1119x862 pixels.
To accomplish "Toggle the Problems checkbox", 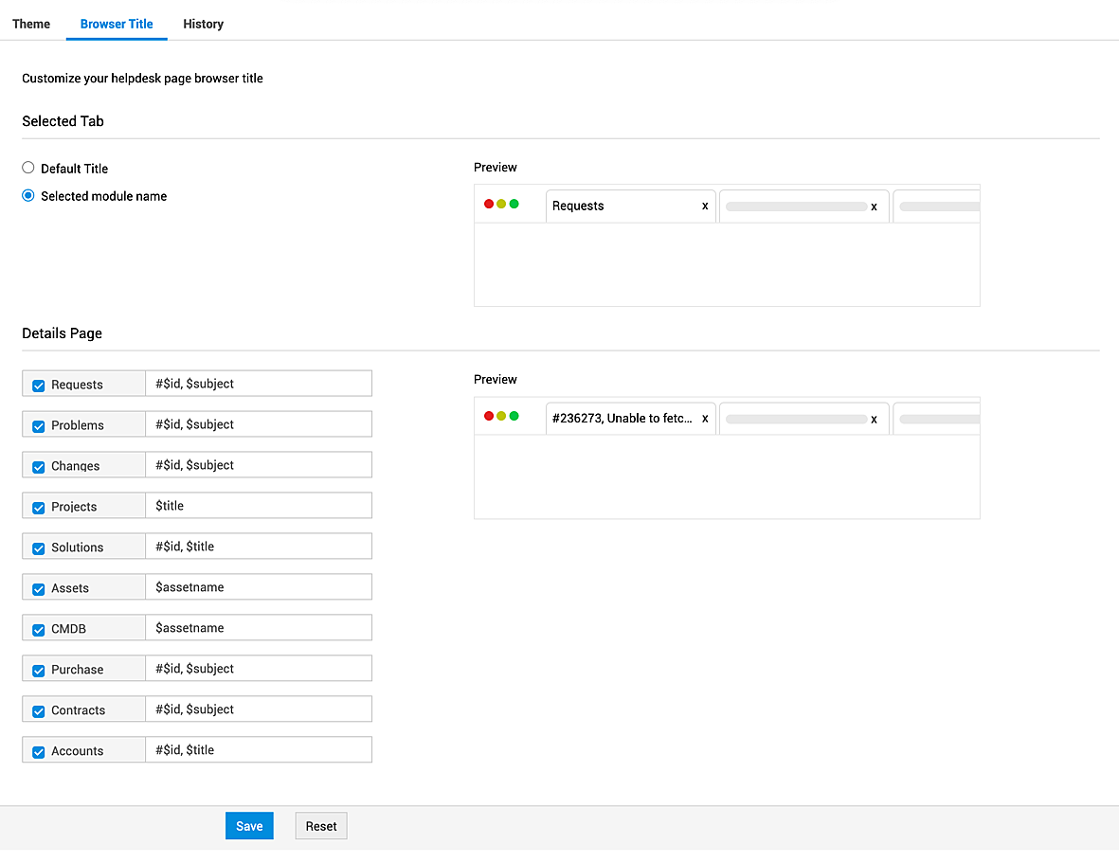I will [39, 426].
